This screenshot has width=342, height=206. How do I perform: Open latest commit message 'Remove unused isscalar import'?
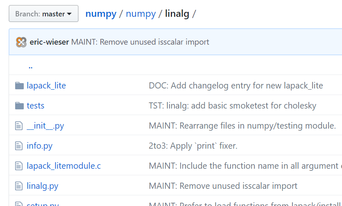[x=140, y=42]
